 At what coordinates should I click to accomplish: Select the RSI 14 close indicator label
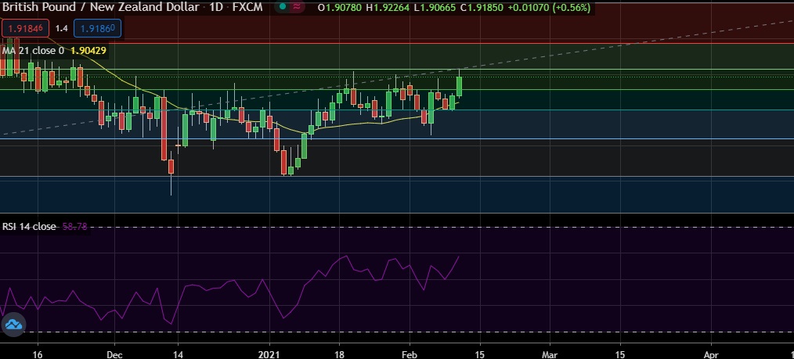click(29, 227)
